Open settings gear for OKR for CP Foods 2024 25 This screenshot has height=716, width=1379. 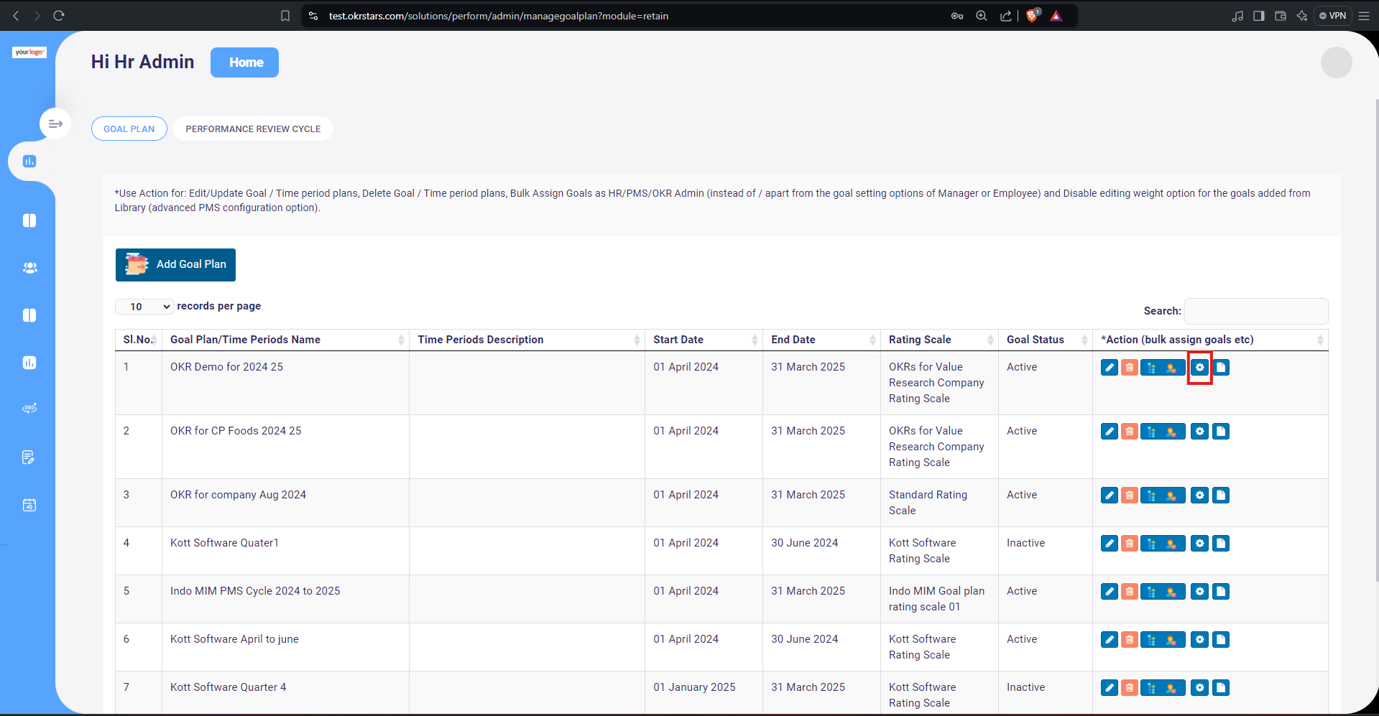tap(1199, 432)
